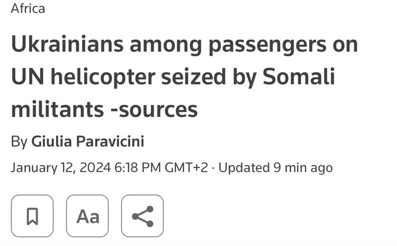Click the "Updated 9 min ago" label

click(275, 167)
